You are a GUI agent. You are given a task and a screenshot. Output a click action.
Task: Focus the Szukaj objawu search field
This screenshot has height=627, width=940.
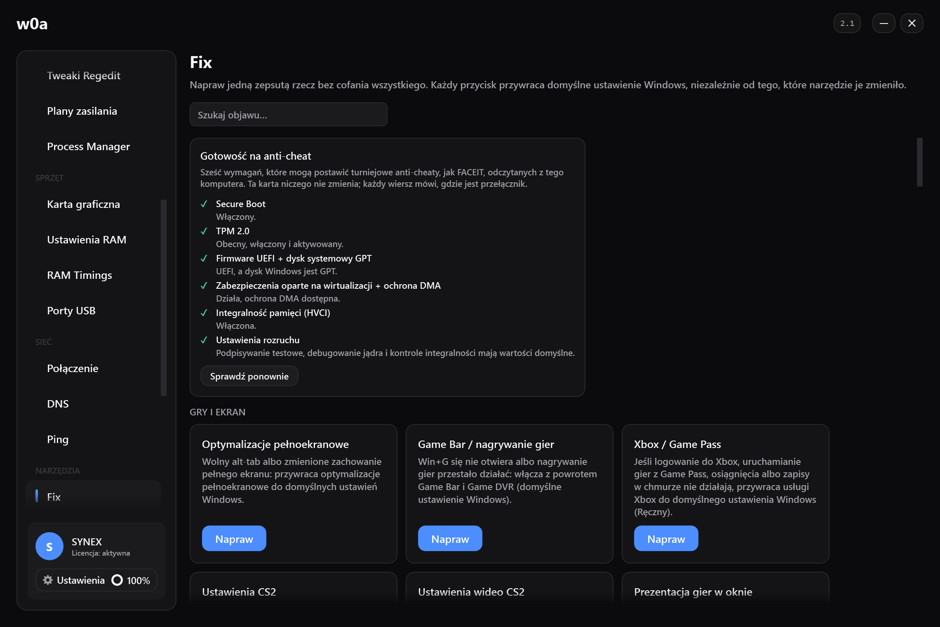pos(288,114)
